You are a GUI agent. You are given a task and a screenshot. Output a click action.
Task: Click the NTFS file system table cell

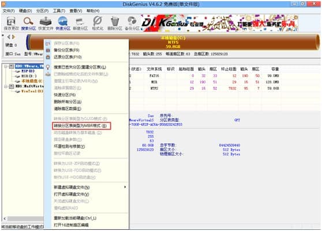[154, 88]
